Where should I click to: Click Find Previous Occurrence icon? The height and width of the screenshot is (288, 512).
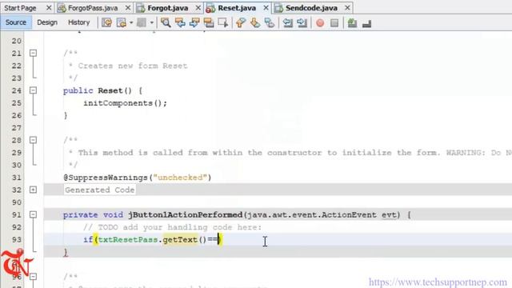180,22
